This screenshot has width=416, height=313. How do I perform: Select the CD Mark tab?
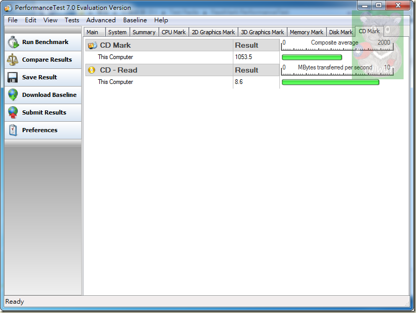pyautogui.click(x=369, y=32)
